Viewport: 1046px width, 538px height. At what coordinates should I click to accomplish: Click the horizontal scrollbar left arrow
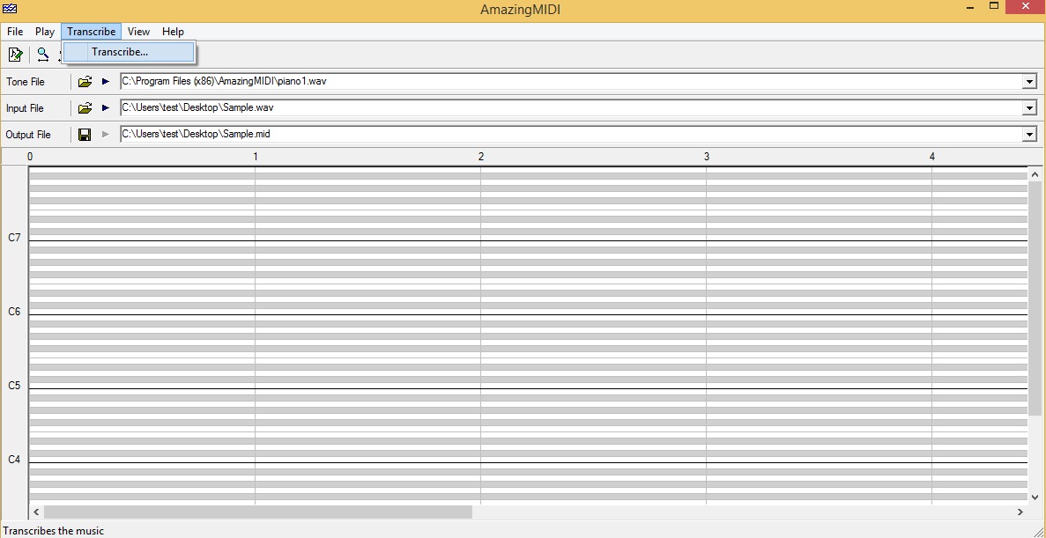point(36,512)
